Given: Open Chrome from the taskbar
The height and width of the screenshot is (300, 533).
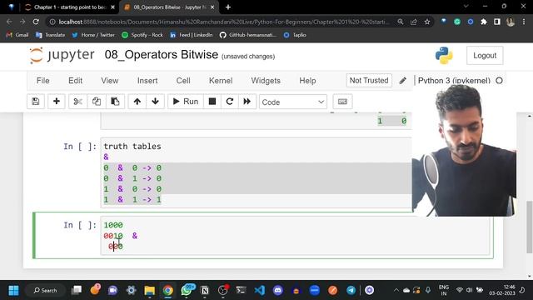Looking at the screenshot, I should click(x=167, y=290).
